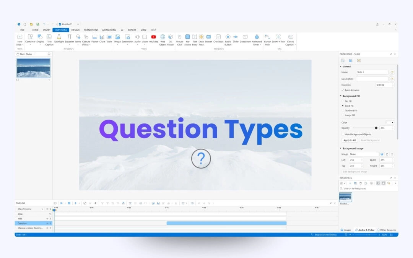Insert a Chart
Viewport: 413px width, 258px height.
click(102, 39)
